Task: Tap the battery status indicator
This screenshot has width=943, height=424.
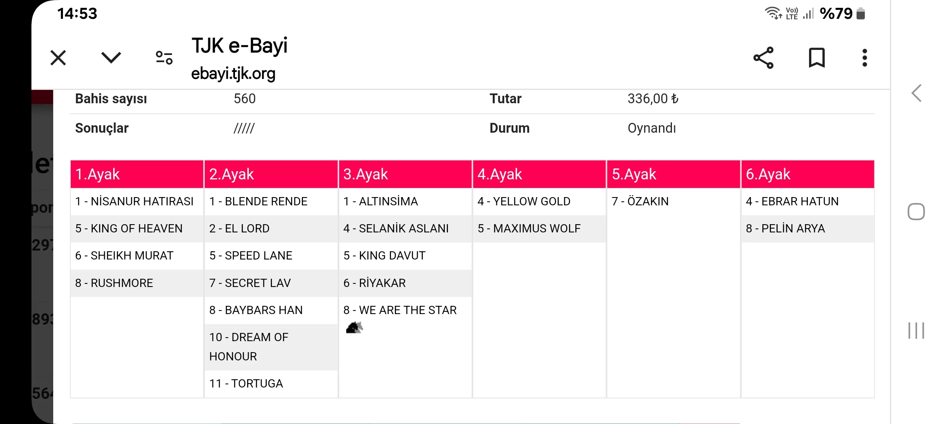Action: [860, 14]
